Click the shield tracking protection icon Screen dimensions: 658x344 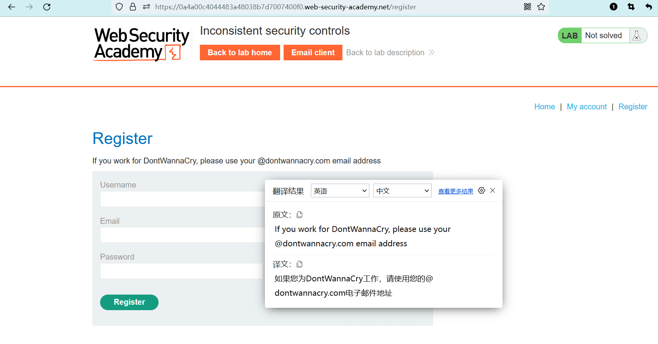119,7
